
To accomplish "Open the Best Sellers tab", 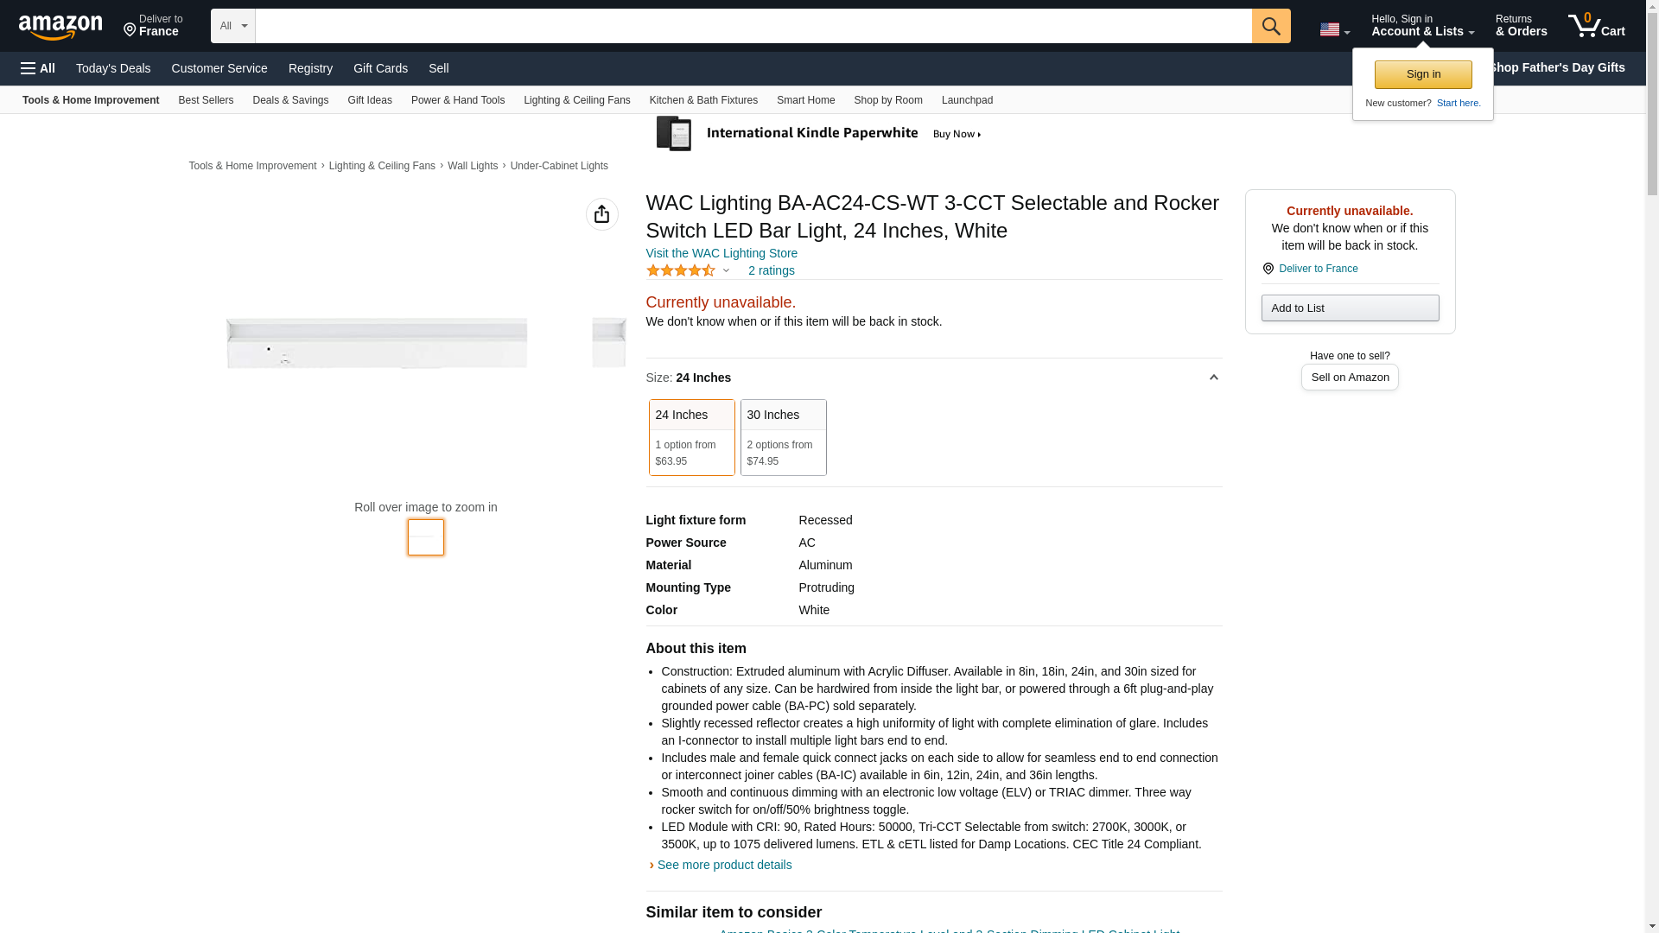I will pos(206,100).
